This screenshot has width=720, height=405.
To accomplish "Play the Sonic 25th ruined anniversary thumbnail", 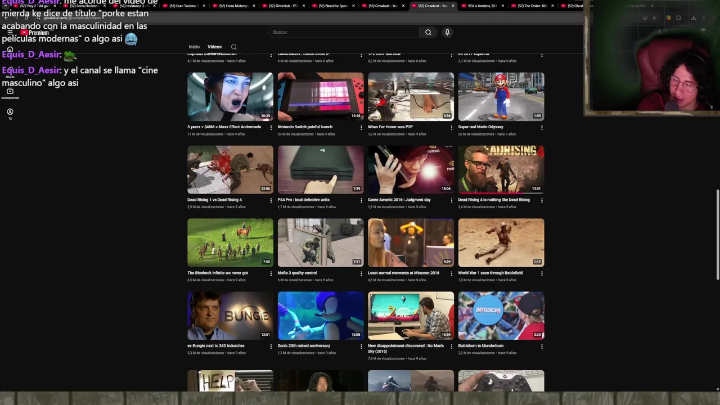I will [x=321, y=316].
